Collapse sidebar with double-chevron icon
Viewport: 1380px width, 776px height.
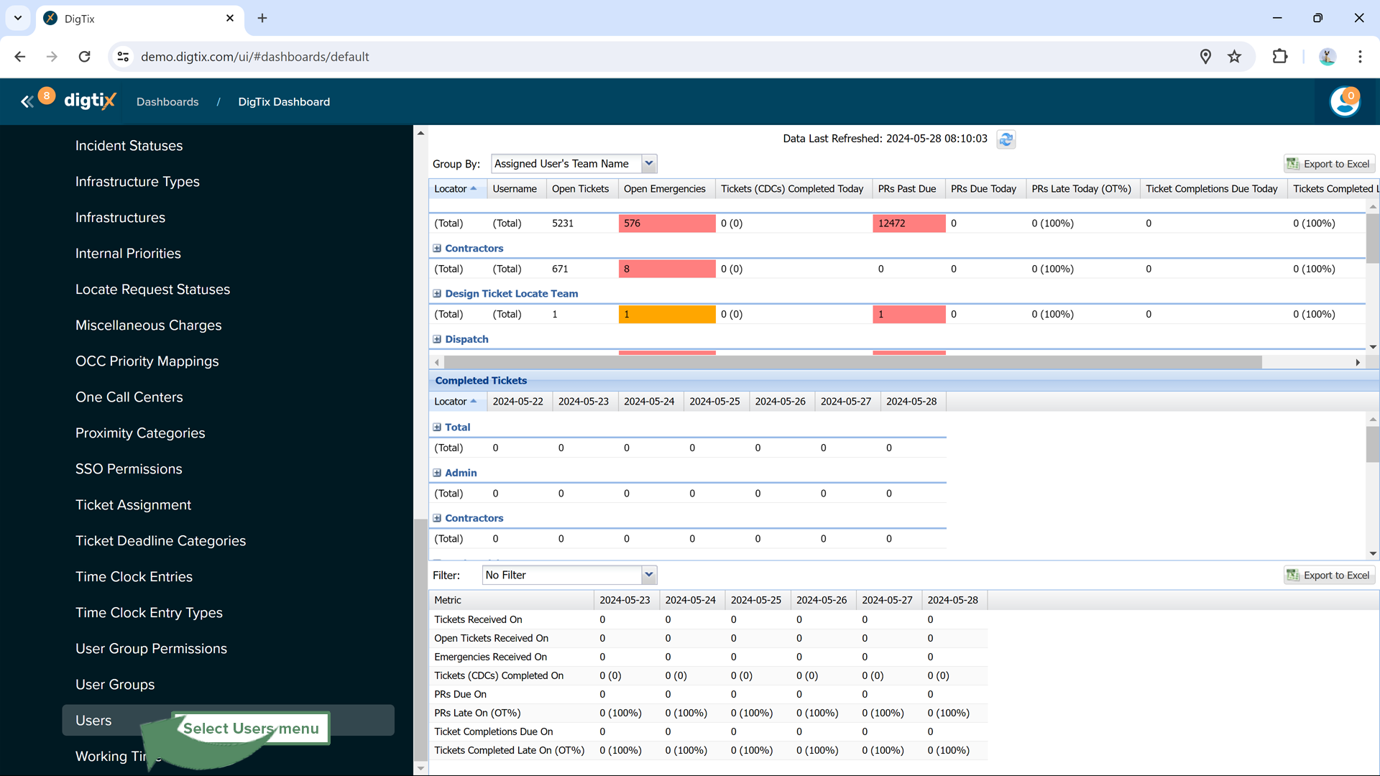tap(27, 102)
